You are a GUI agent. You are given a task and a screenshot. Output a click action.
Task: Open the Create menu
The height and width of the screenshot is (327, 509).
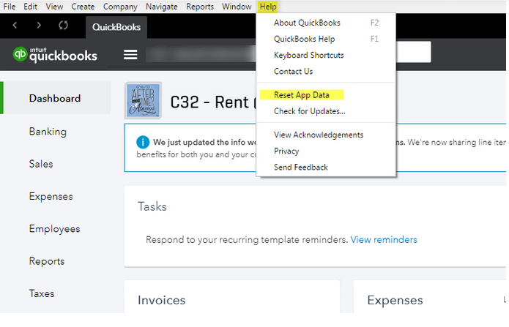click(83, 7)
